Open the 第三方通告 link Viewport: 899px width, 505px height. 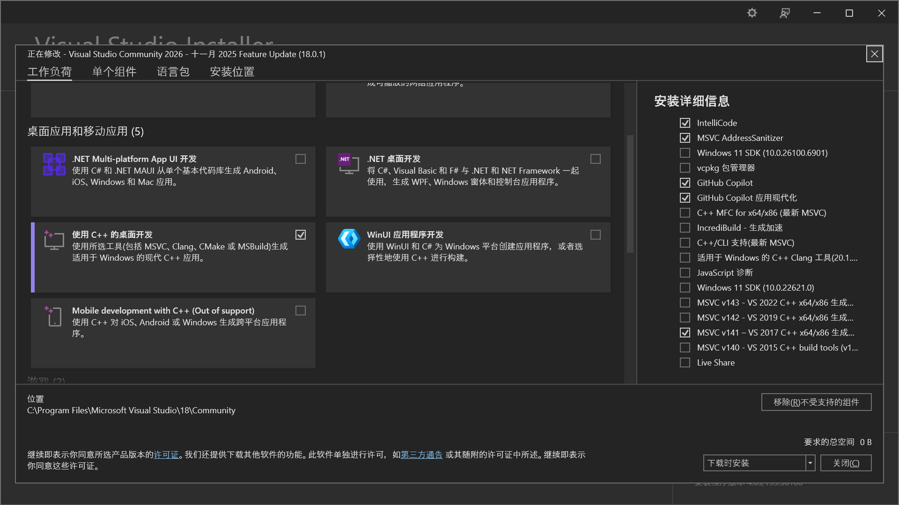click(x=421, y=455)
